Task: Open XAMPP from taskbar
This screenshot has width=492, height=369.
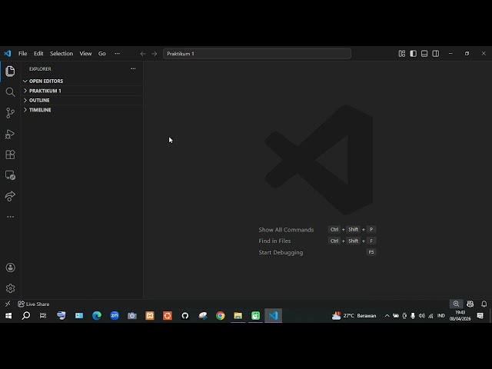Action: (x=150, y=316)
